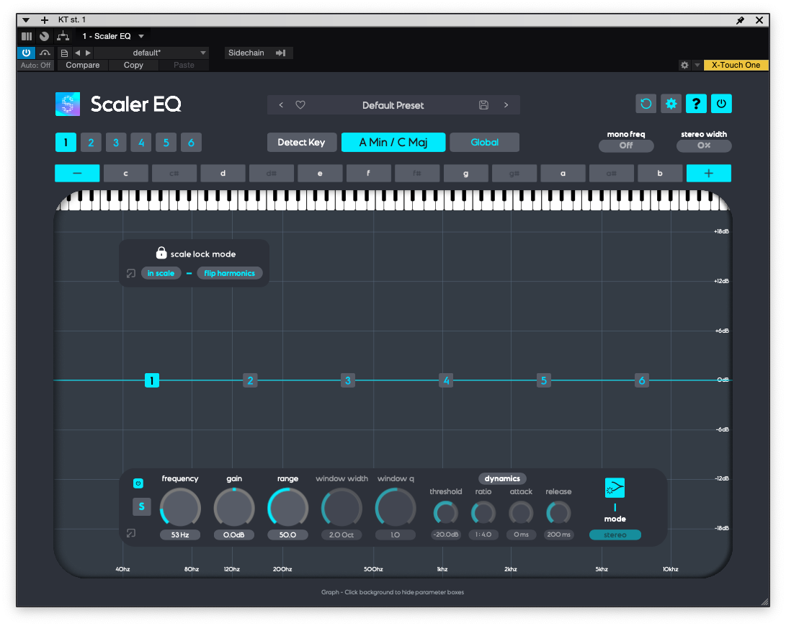This screenshot has width=786, height=626.
Task: Select the note c button
Action: (x=126, y=173)
